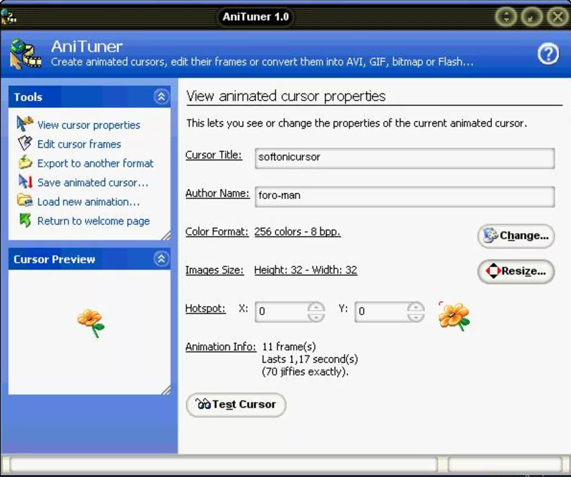Click the Change… color format button
This screenshot has width=571, height=477.
pyautogui.click(x=516, y=236)
